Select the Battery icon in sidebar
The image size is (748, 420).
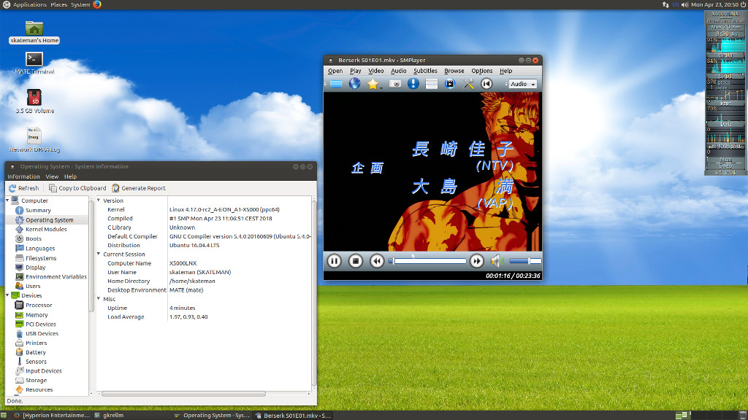pyautogui.click(x=20, y=352)
